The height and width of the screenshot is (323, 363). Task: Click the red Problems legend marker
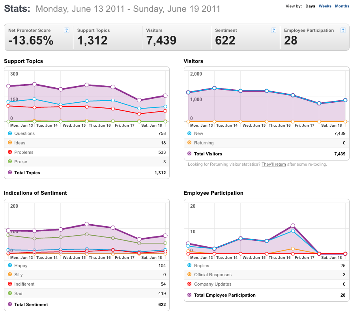click(10, 152)
